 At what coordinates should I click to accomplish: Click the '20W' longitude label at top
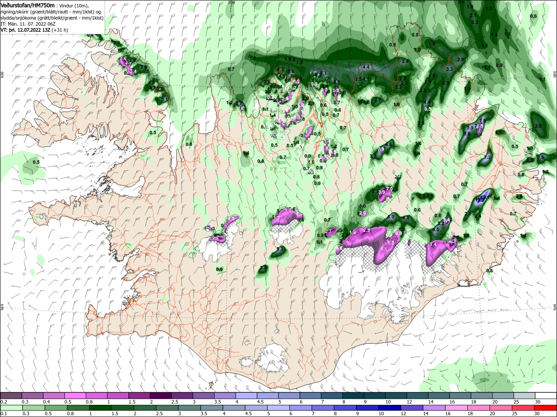pyautogui.click(x=231, y=2)
